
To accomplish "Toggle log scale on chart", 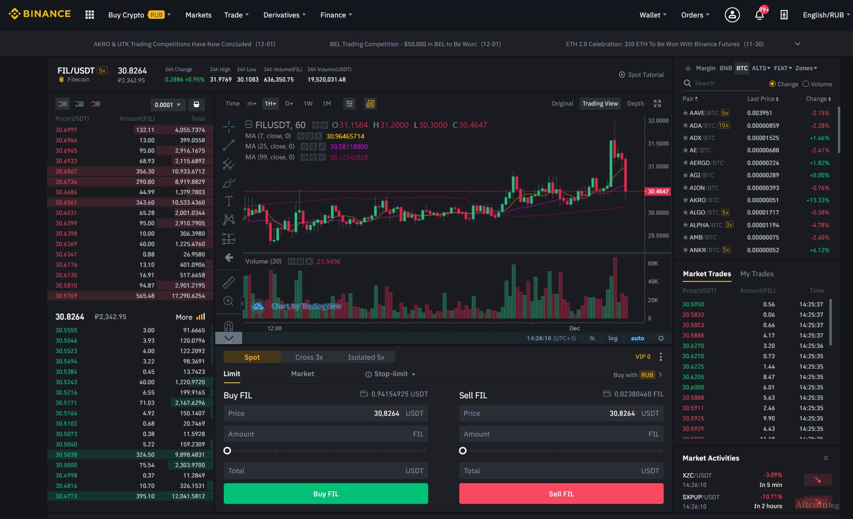I will [613, 338].
